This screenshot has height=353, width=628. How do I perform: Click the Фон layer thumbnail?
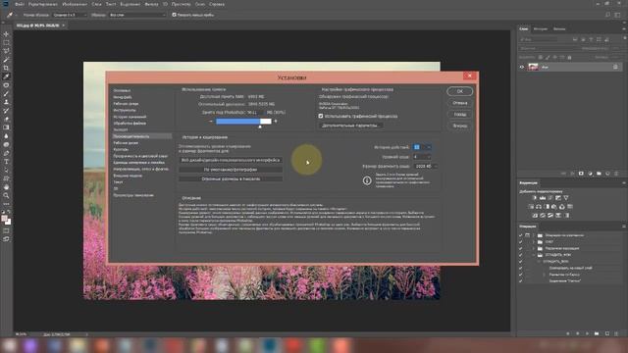click(533, 68)
